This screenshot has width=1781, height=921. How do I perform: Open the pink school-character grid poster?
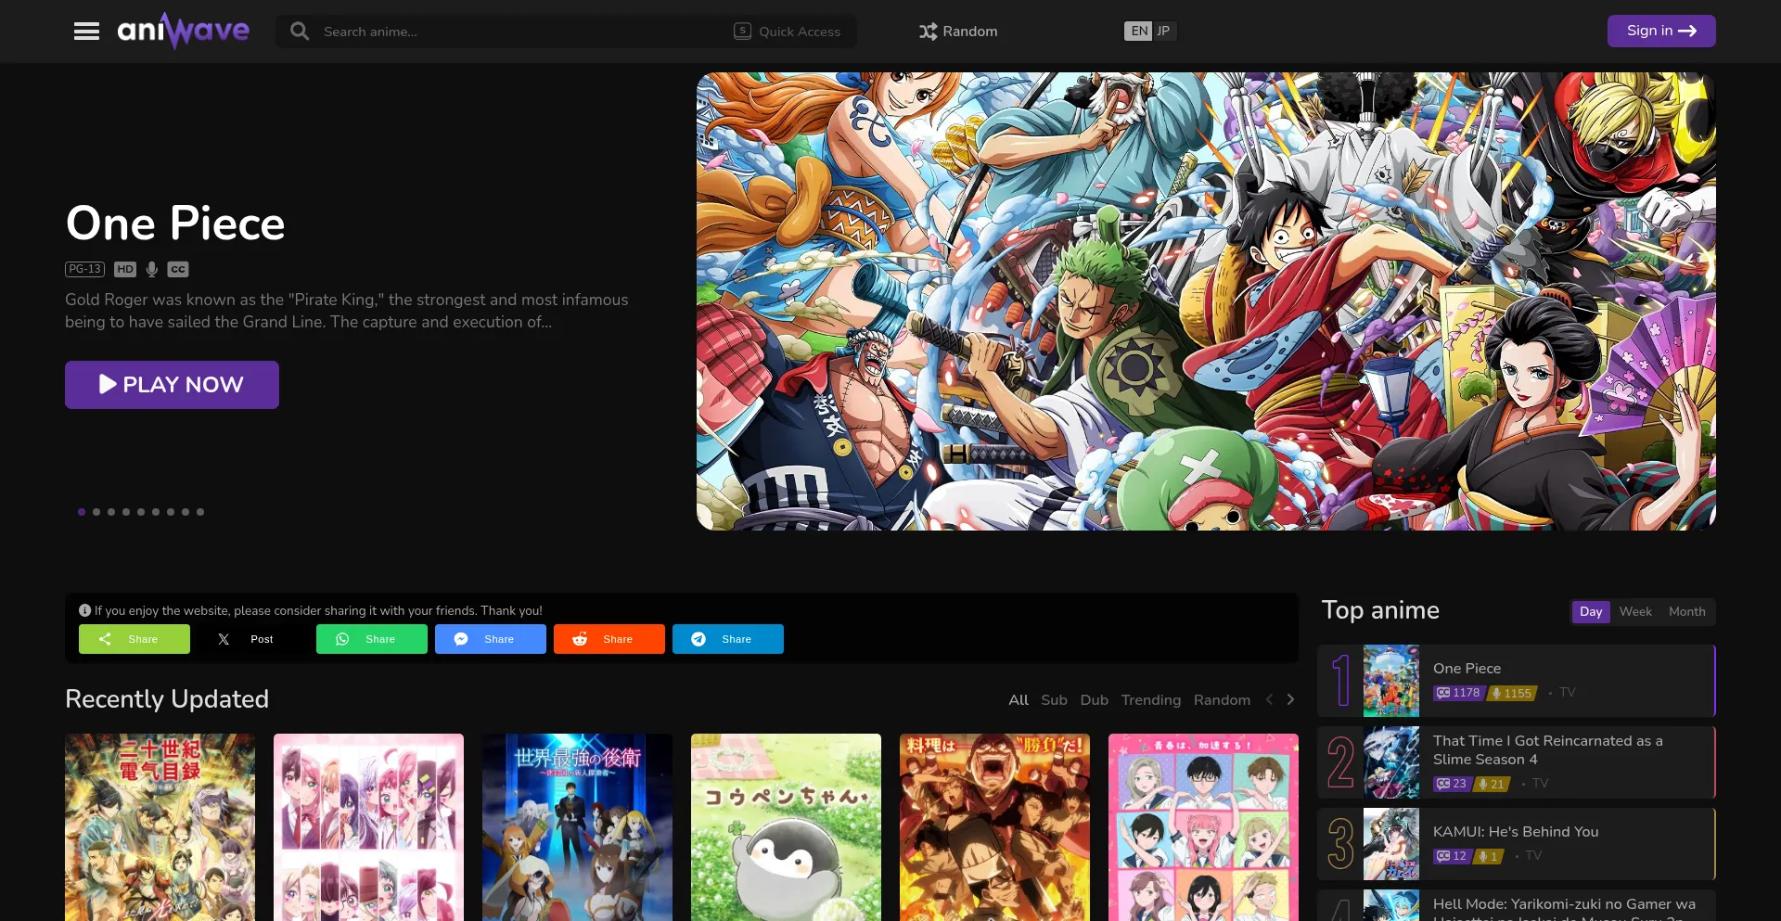pos(1203,827)
